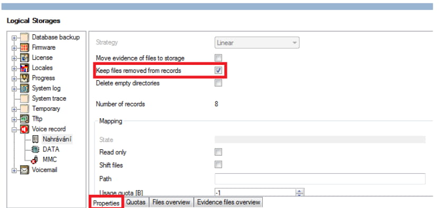This screenshot has height=208, width=448.
Task: Expand the License tree node
Action: pos(14,58)
